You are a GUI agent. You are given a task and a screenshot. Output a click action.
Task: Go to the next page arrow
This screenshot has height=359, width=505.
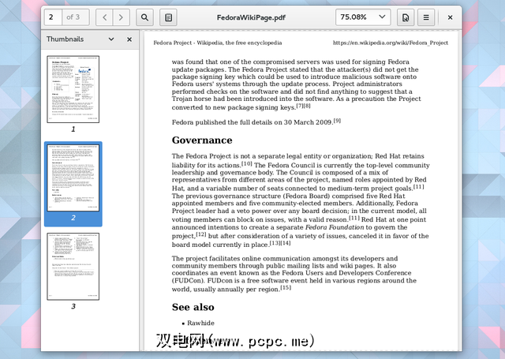point(121,17)
